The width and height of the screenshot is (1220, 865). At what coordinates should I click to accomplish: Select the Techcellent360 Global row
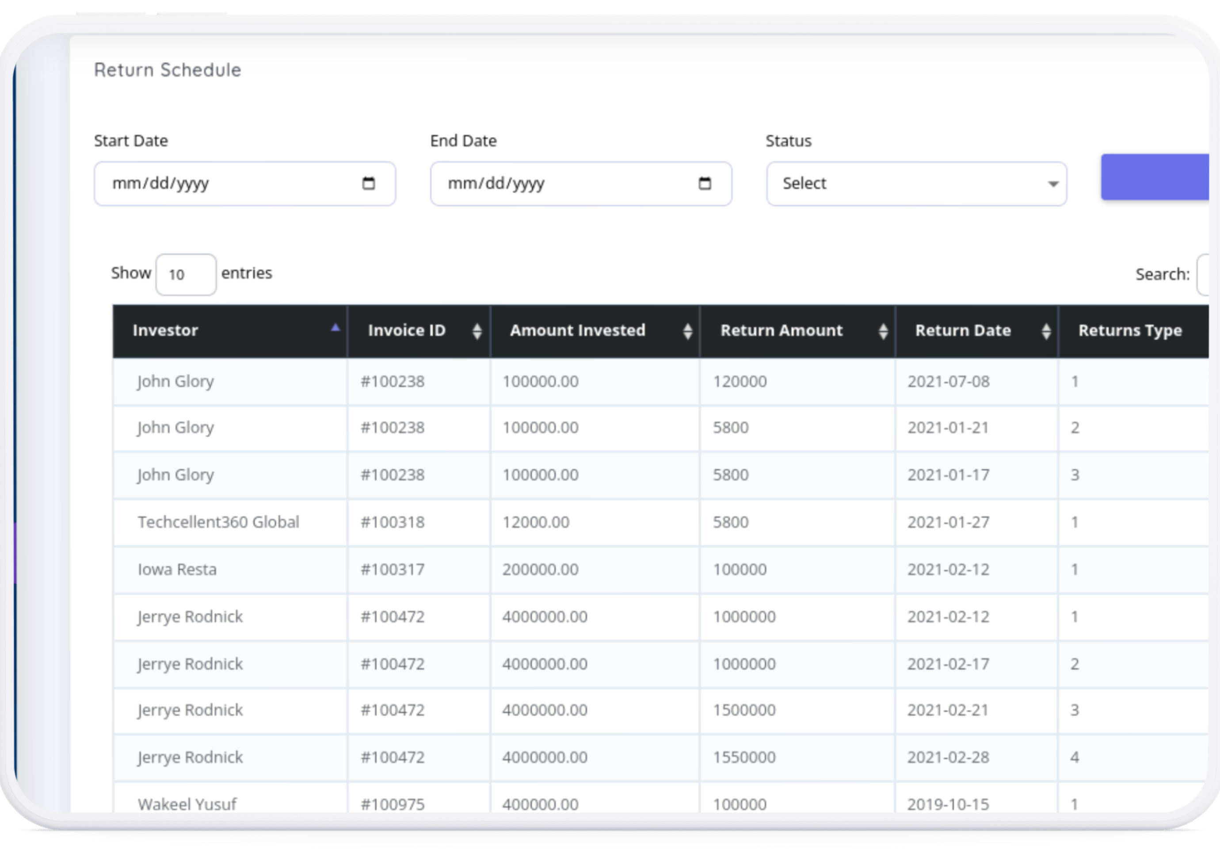click(x=218, y=522)
